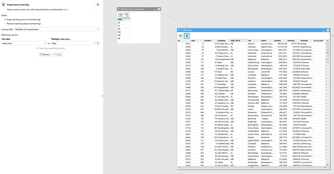Viewport: 334px width, 174px height.
Task: Click the Keep/remove matching action icon in sidebar header
Action: coord(3,5)
